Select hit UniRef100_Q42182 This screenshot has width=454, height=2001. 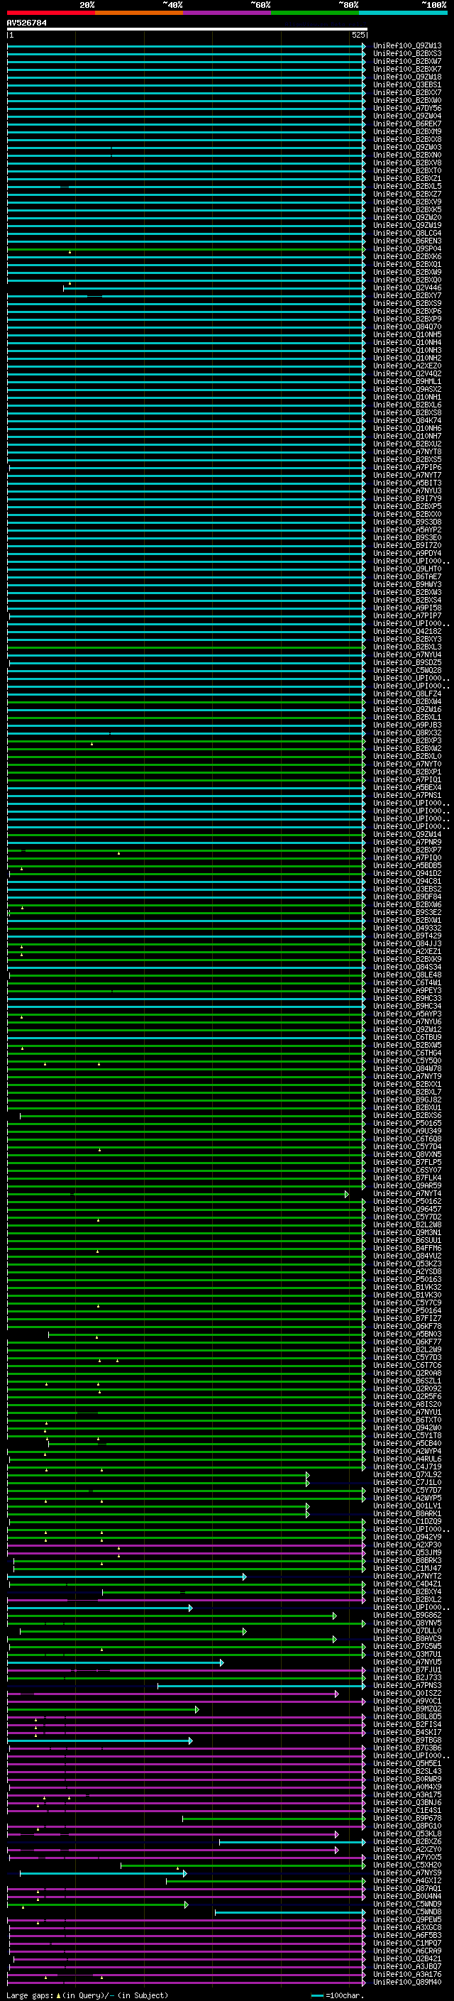point(407,632)
